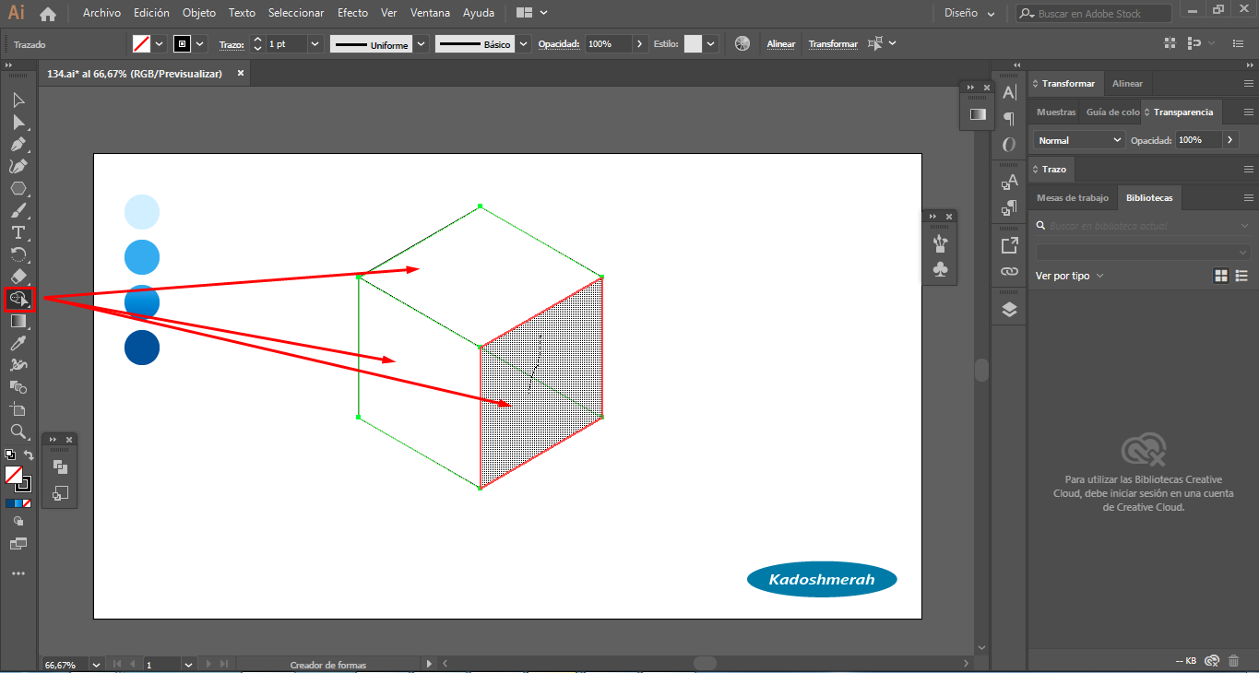Select the Curvature tool

(x=18, y=166)
